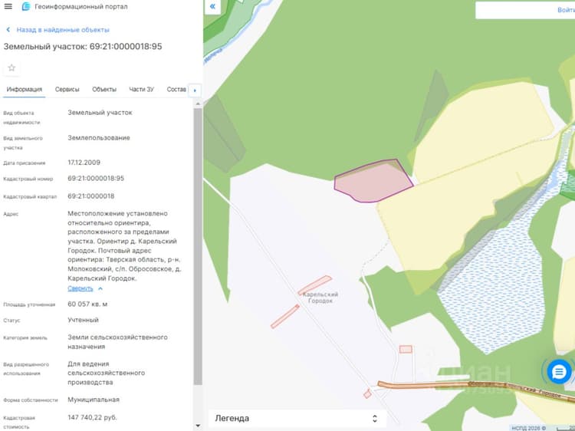The image size is (575, 431).
Task: Click the Войти login button
Action: tap(566, 10)
